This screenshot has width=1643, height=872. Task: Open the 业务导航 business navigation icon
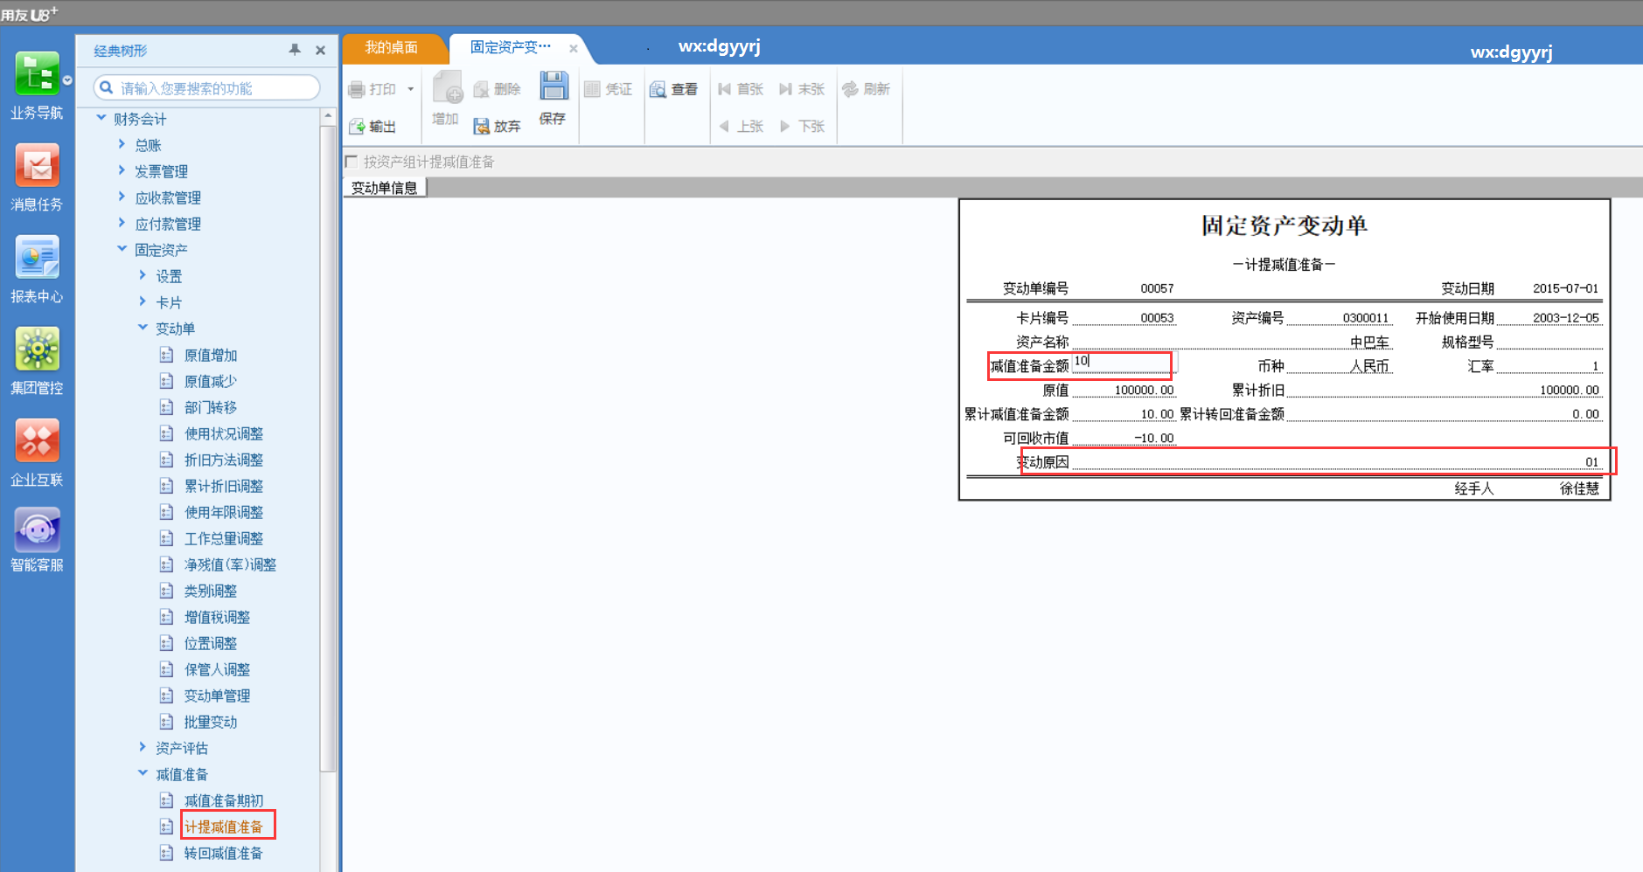tap(37, 75)
